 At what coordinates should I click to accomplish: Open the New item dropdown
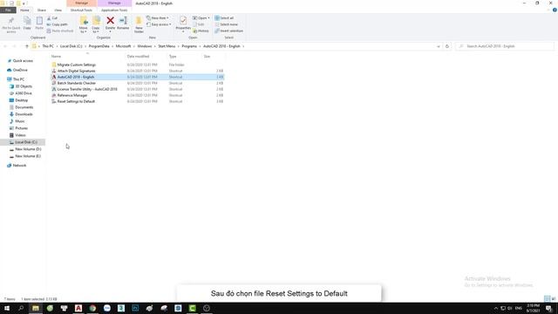[157, 17]
